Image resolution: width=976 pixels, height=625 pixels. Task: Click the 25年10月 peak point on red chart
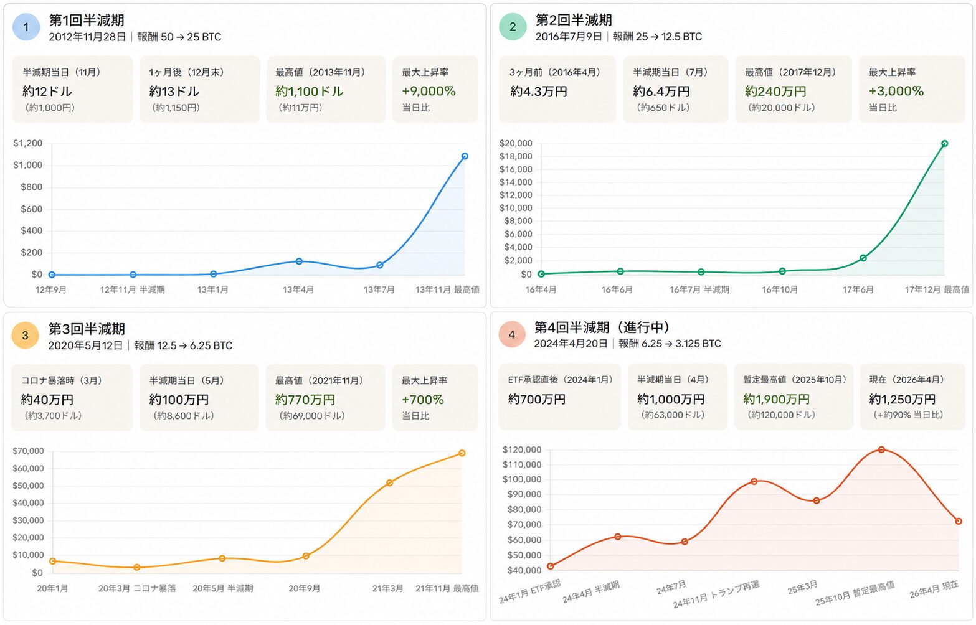pyautogui.click(x=881, y=449)
